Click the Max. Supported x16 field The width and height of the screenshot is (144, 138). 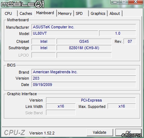[122, 106]
